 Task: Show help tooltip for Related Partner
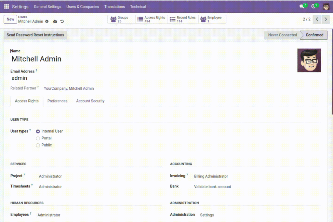(38, 87)
